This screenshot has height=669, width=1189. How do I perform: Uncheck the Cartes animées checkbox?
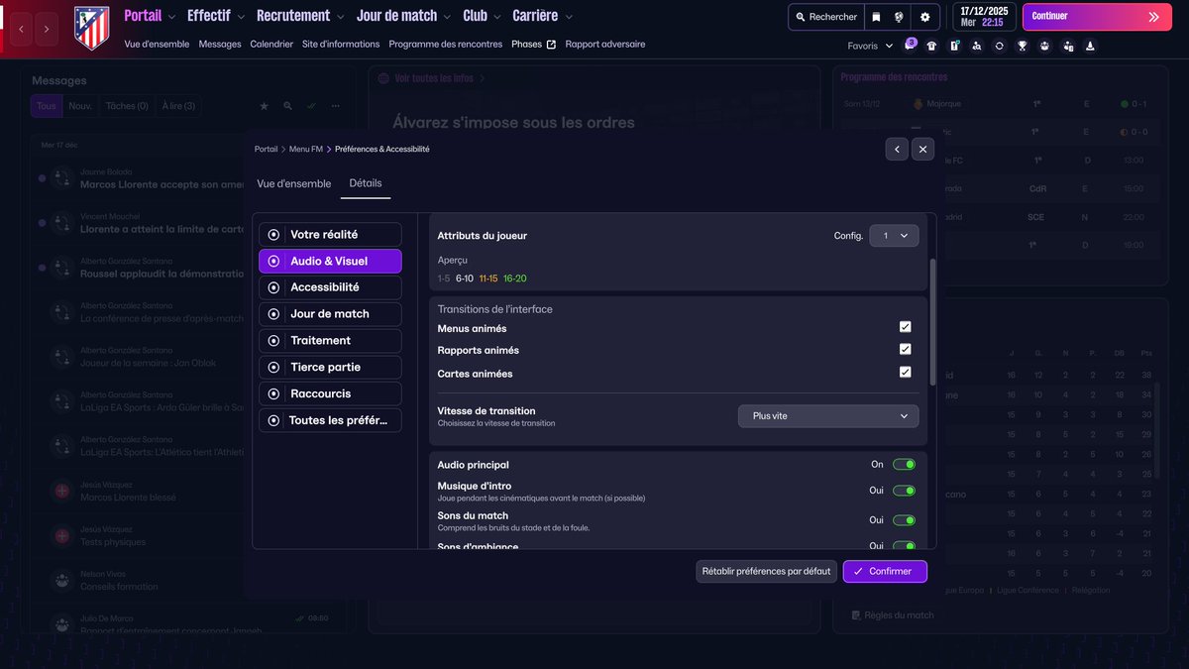point(905,372)
